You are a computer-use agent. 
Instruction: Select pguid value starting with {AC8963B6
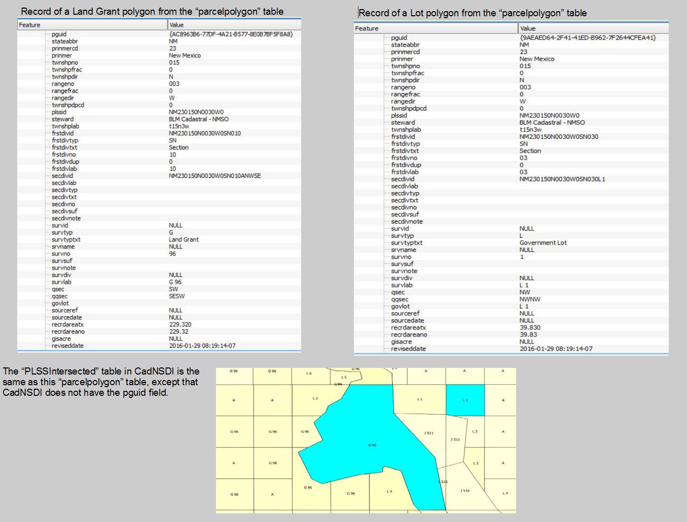(x=231, y=34)
